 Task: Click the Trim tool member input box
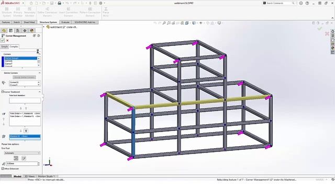pos(25,100)
